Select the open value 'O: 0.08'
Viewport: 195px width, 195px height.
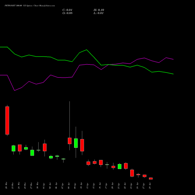point(67,13)
